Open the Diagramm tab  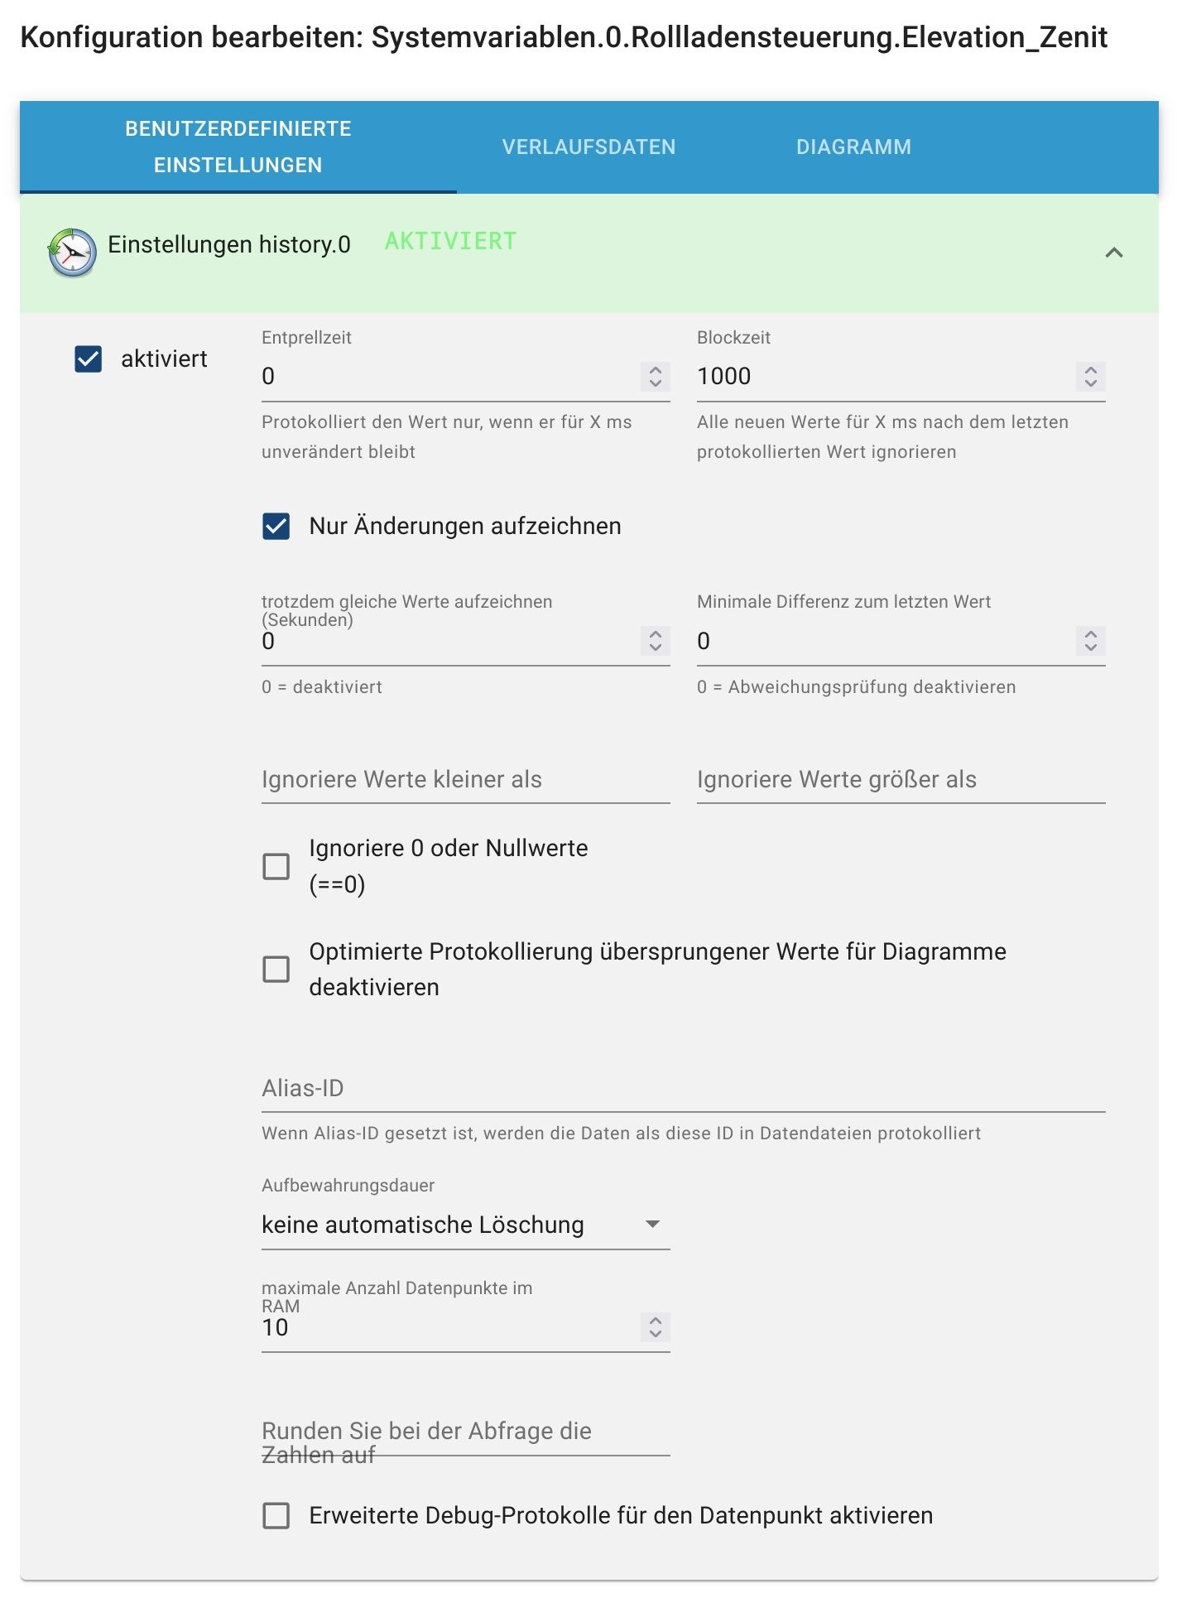[x=853, y=147]
